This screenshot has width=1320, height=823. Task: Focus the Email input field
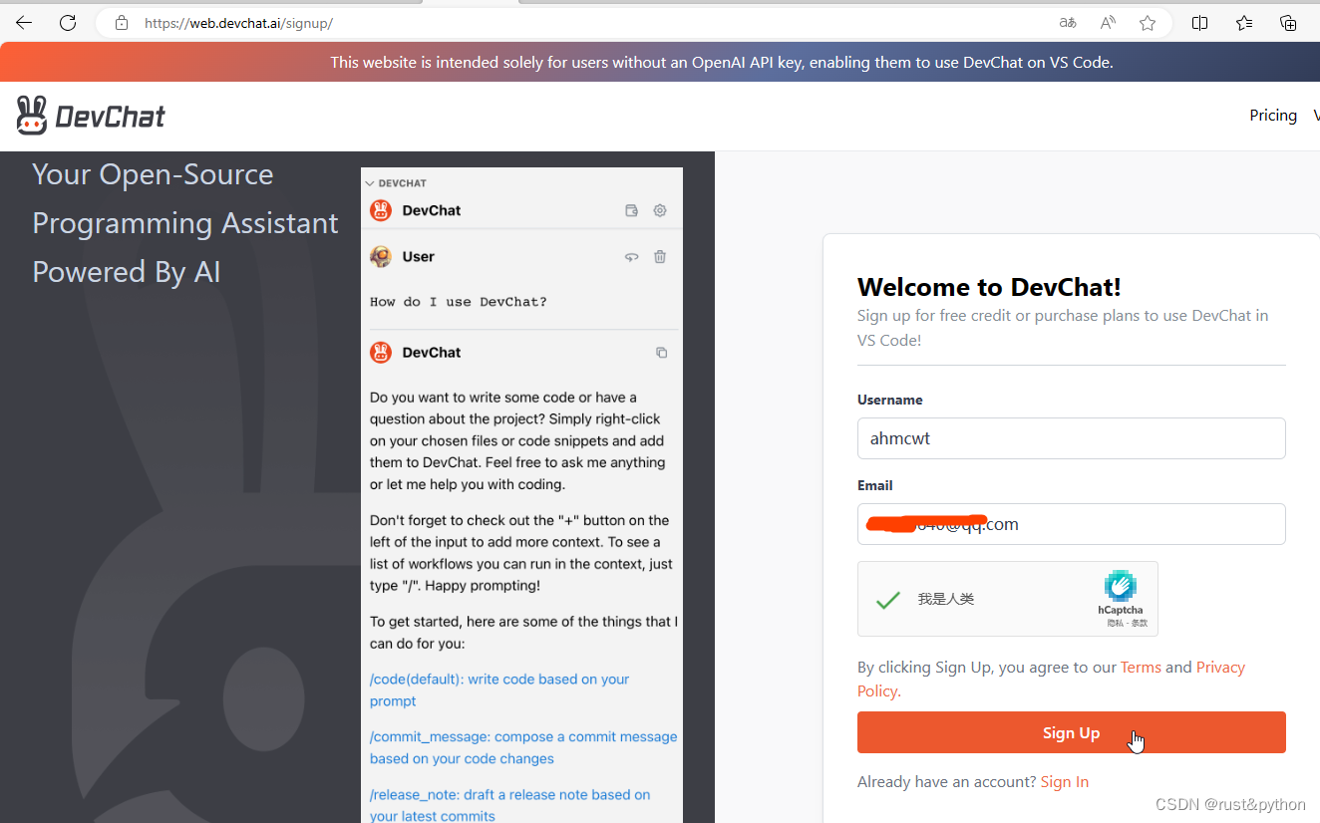point(1072,524)
